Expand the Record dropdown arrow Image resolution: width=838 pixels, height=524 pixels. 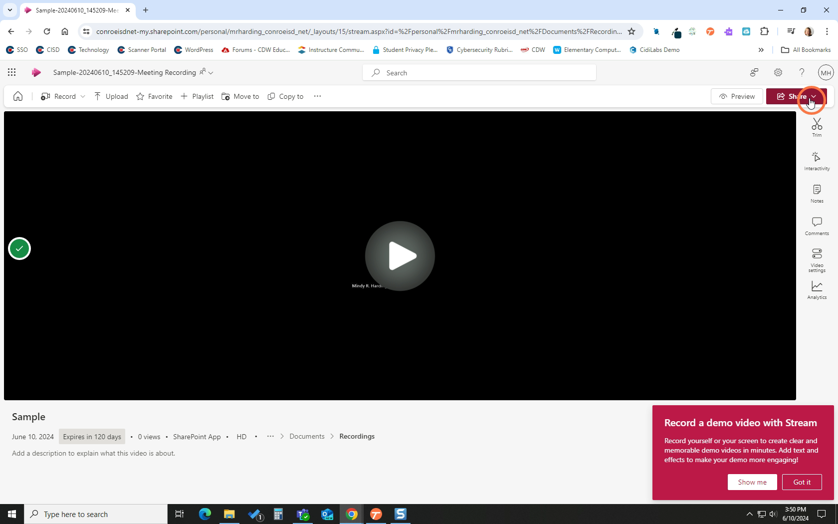pyautogui.click(x=83, y=96)
